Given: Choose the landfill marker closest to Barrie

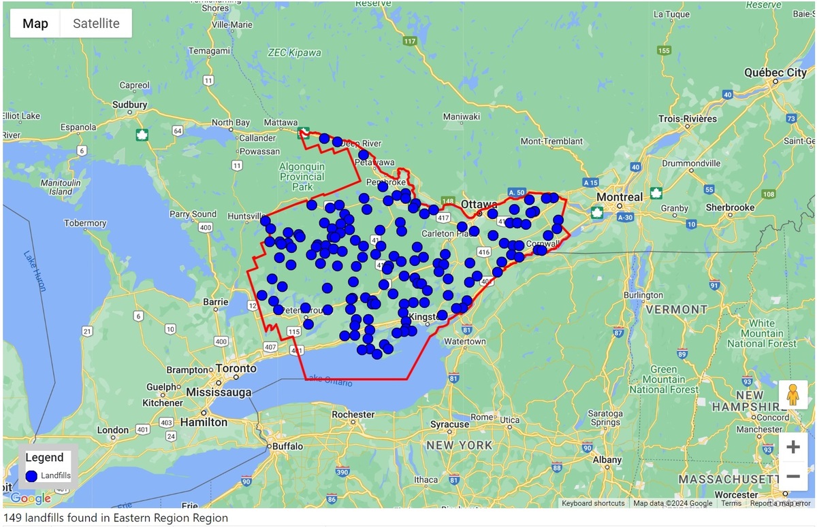Looking at the screenshot, I should (261, 295).
